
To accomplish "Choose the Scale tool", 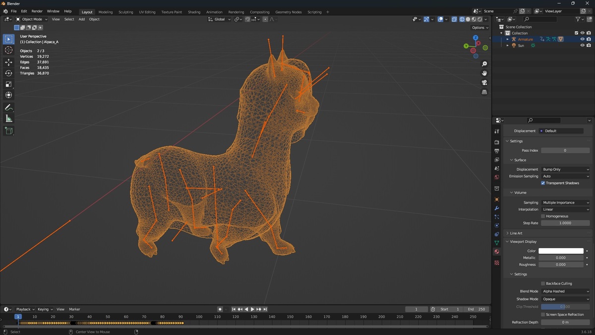I will tap(8, 84).
